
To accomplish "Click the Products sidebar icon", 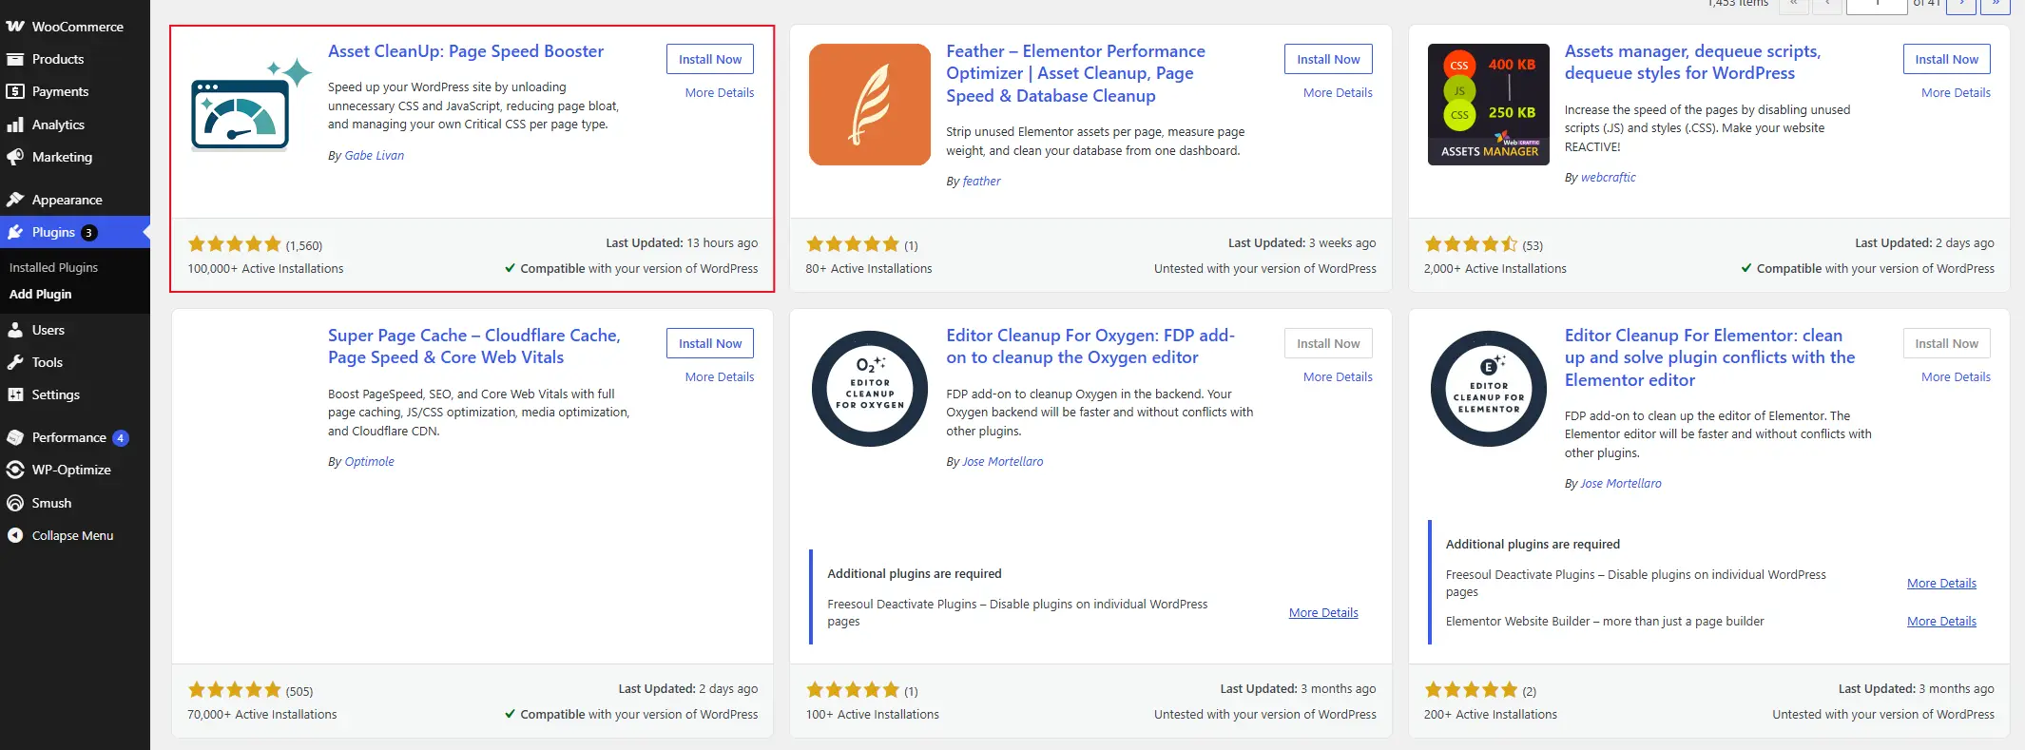I will (15, 59).
